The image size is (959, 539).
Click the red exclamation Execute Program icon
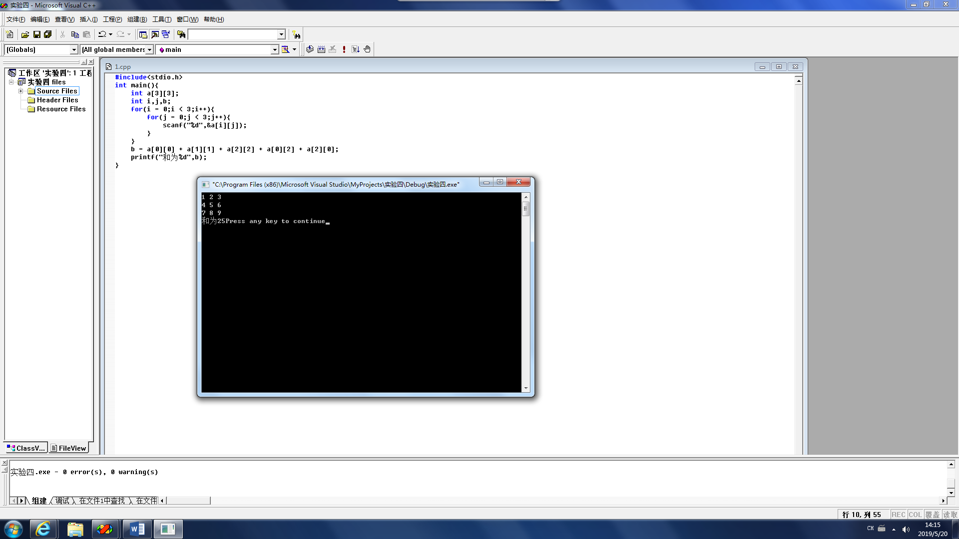(344, 49)
